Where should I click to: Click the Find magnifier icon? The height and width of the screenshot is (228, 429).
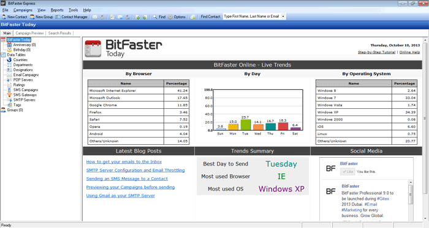click(155, 17)
